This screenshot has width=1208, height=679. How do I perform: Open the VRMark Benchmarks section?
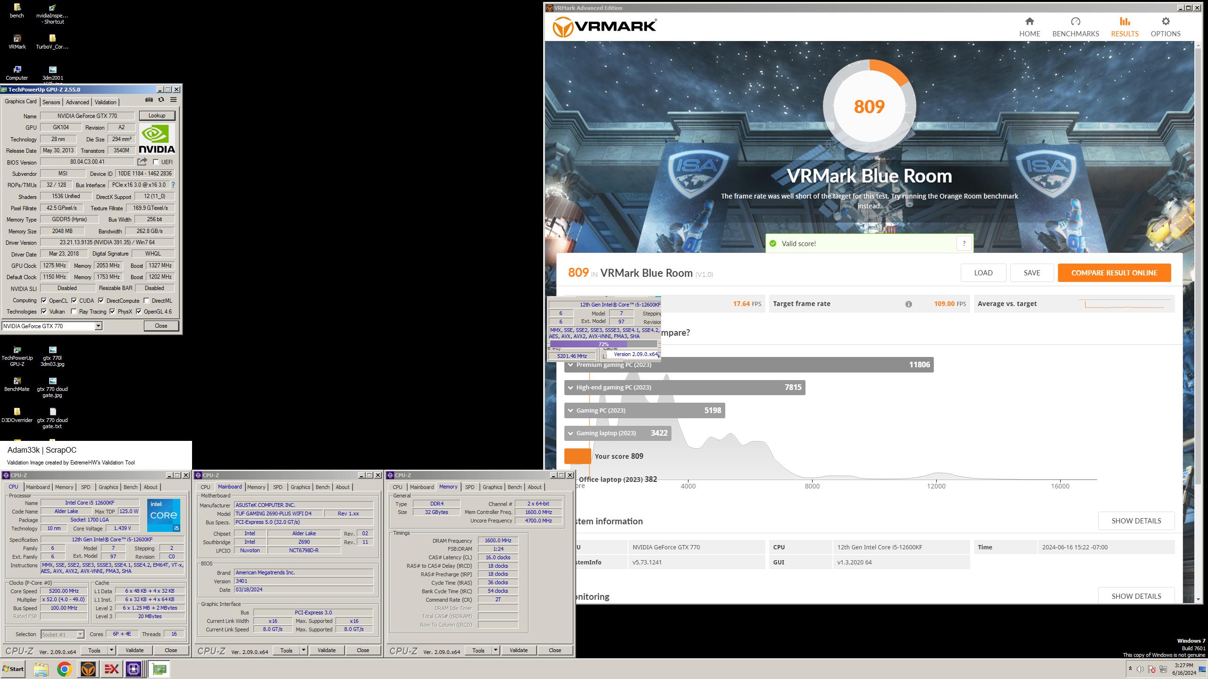[1075, 27]
